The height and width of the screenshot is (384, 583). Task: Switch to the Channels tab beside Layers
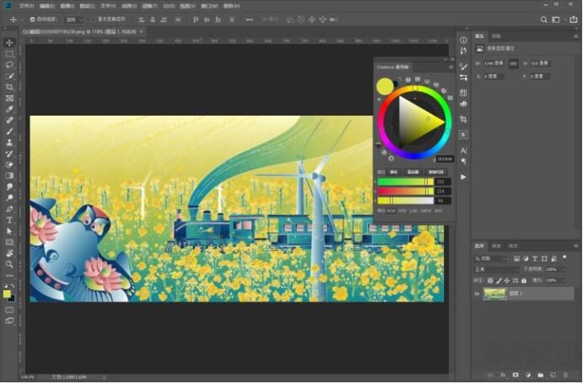pyautogui.click(x=496, y=246)
